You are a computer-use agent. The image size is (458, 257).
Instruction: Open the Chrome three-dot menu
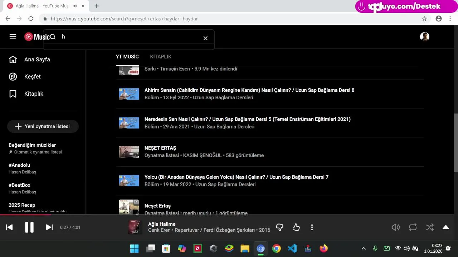(x=450, y=19)
